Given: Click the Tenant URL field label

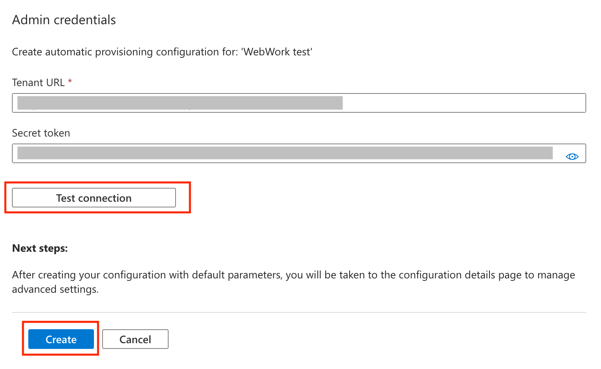Looking at the screenshot, I should coord(38,82).
